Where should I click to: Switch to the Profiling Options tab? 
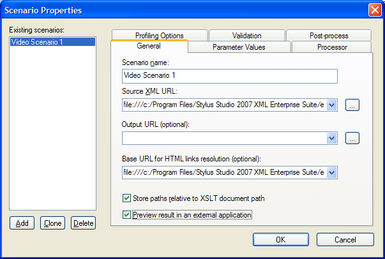click(160, 36)
